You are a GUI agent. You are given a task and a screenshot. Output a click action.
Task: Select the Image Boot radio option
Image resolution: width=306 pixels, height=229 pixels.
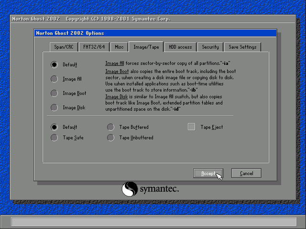(54, 93)
